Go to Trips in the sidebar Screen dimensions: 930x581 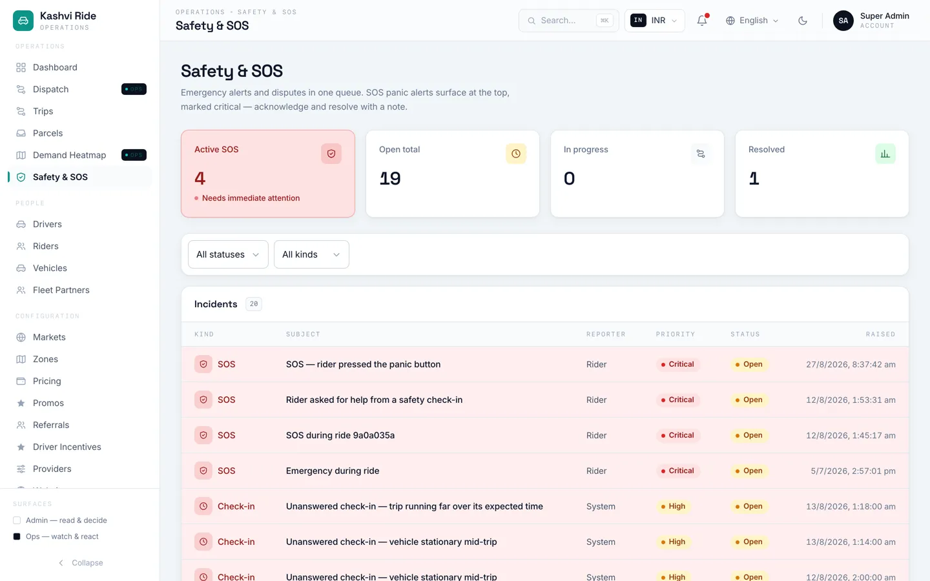tap(80, 111)
